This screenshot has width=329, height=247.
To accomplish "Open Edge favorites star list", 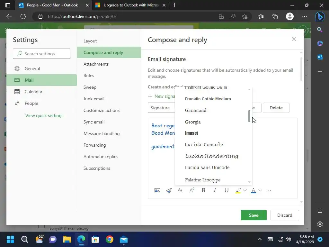I will (x=261, y=16).
